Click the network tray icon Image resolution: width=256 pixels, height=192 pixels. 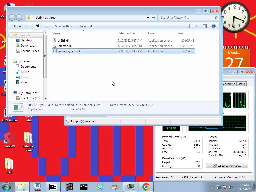pyautogui.click(x=218, y=187)
